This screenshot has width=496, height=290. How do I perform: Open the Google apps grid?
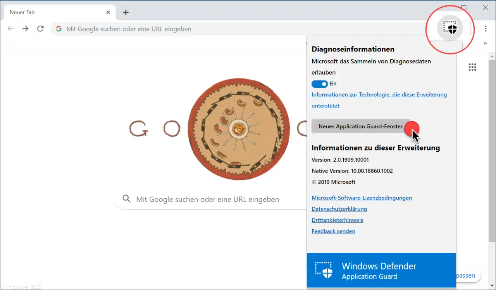click(x=472, y=67)
